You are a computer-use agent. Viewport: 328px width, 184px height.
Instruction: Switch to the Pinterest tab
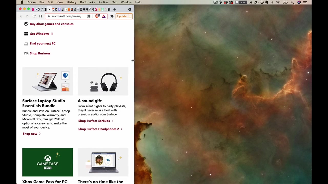(x=96, y=9)
